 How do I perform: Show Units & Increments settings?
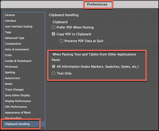pyautogui.click(x=17, y=50)
